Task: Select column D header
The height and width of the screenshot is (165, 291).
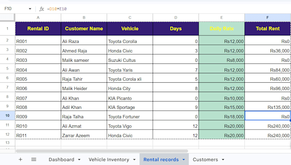Action: 176,17
